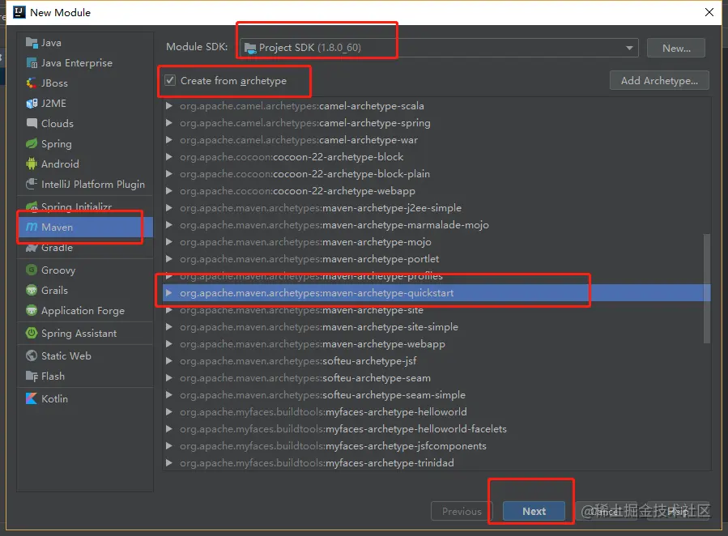The height and width of the screenshot is (536, 728).
Task: Expand maven-archetype-quickstart node
Action: tap(169, 293)
